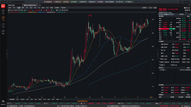
Task: Open the IPO center shortcut button
Action: [129, 2]
